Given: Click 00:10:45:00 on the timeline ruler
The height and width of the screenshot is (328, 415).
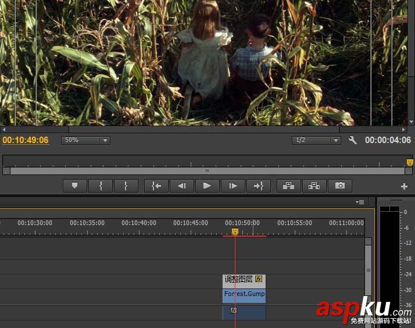Looking at the screenshot, I should coord(191,223).
